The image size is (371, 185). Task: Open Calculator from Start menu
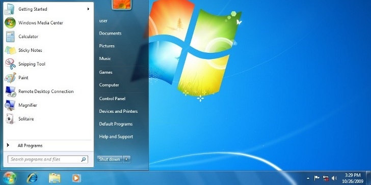point(48,37)
